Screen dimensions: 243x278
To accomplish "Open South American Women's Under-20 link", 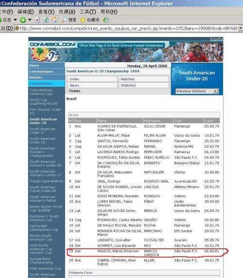I will coord(45,163).
